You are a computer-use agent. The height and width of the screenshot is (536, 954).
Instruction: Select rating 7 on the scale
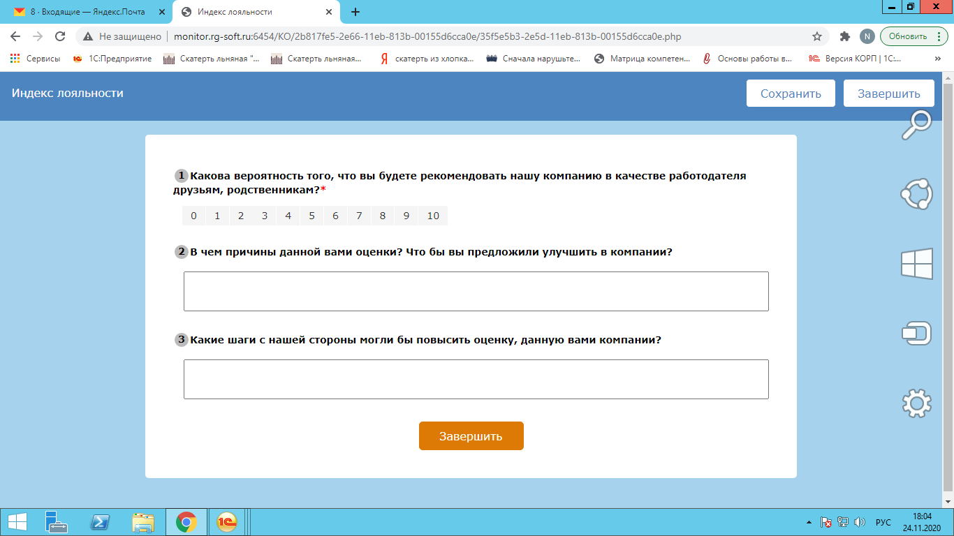359,216
